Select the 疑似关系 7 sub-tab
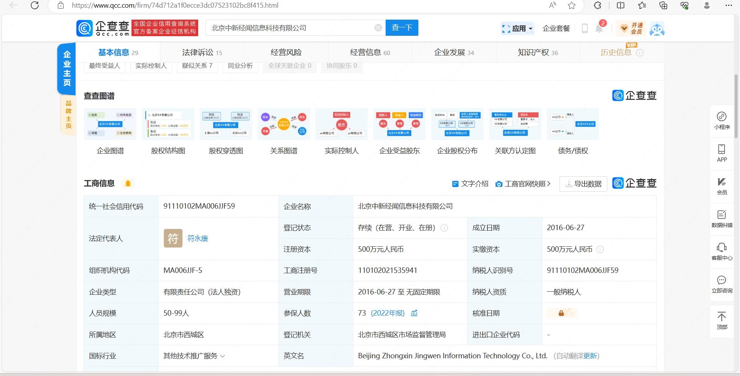740x376 pixels. click(x=197, y=66)
